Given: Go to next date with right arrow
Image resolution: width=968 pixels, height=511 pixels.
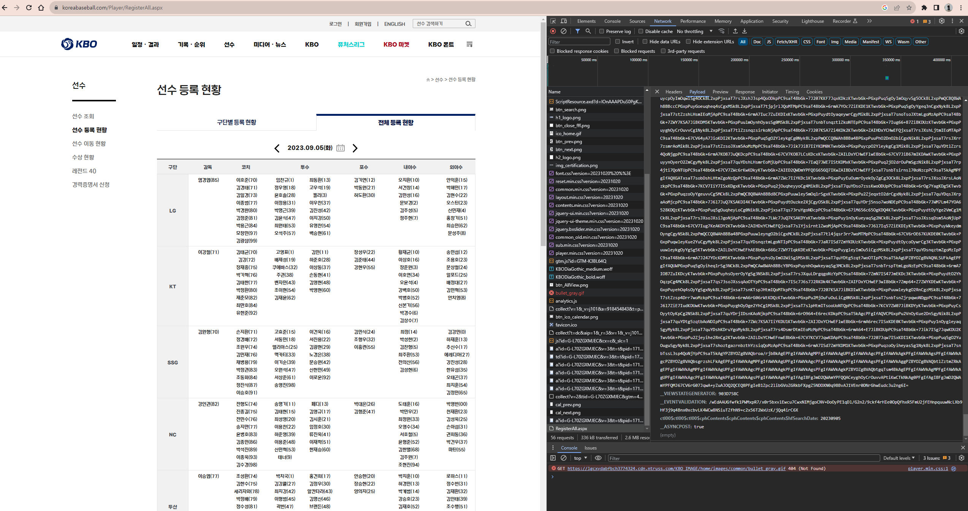Looking at the screenshot, I should click(x=355, y=148).
